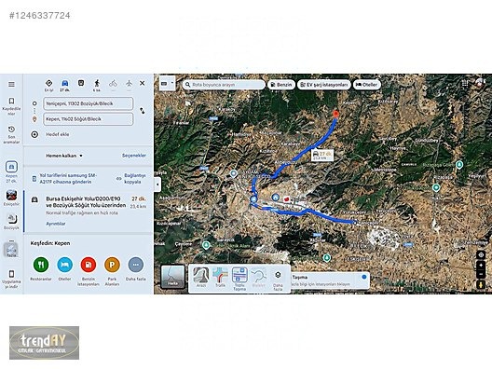Click Daha fazla explore categories
492x369 pixels.
pos(135,269)
